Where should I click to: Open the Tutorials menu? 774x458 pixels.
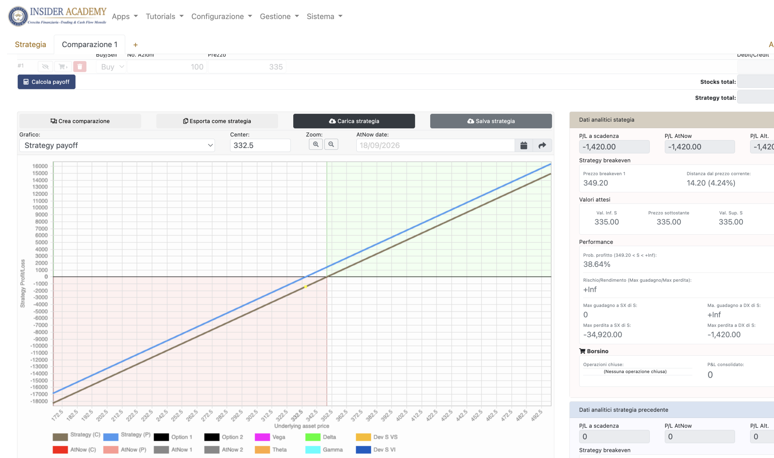(165, 16)
